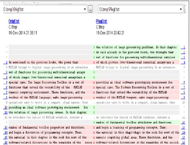Select right line number 4 link
Screen dimensions: 190x145
(x=184, y=62)
